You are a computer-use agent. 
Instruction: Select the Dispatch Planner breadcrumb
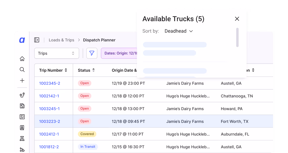click(x=99, y=40)
